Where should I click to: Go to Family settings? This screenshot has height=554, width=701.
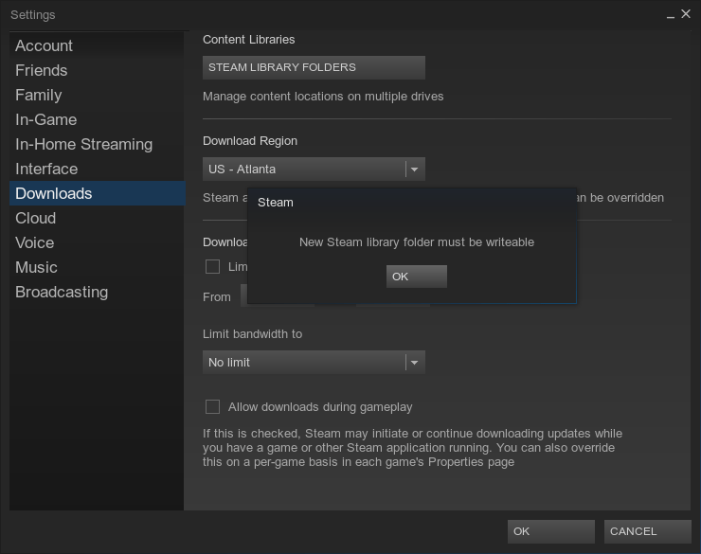click(97, 95)
